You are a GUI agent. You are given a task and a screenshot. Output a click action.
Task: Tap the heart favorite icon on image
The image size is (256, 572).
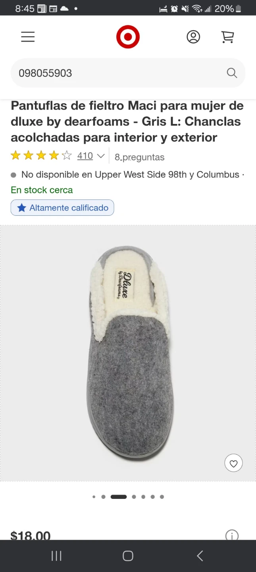233,463
